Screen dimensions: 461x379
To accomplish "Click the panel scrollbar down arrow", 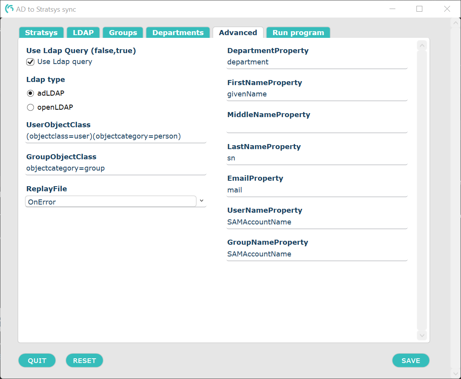I will (422, 335).
